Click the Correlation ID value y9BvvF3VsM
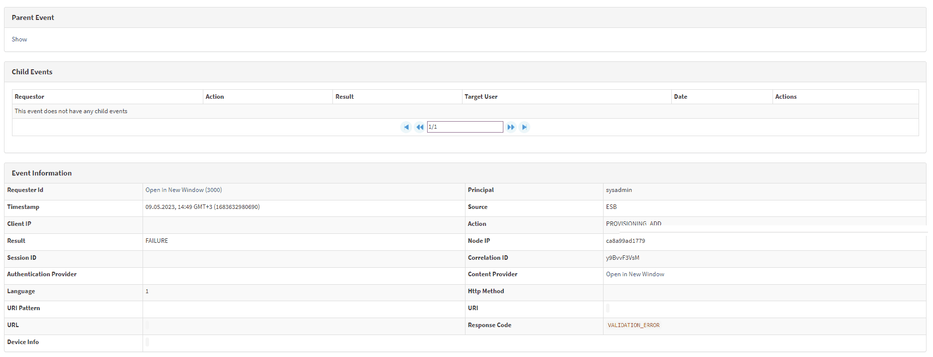933x357 pixels. (x=622, y=258)
